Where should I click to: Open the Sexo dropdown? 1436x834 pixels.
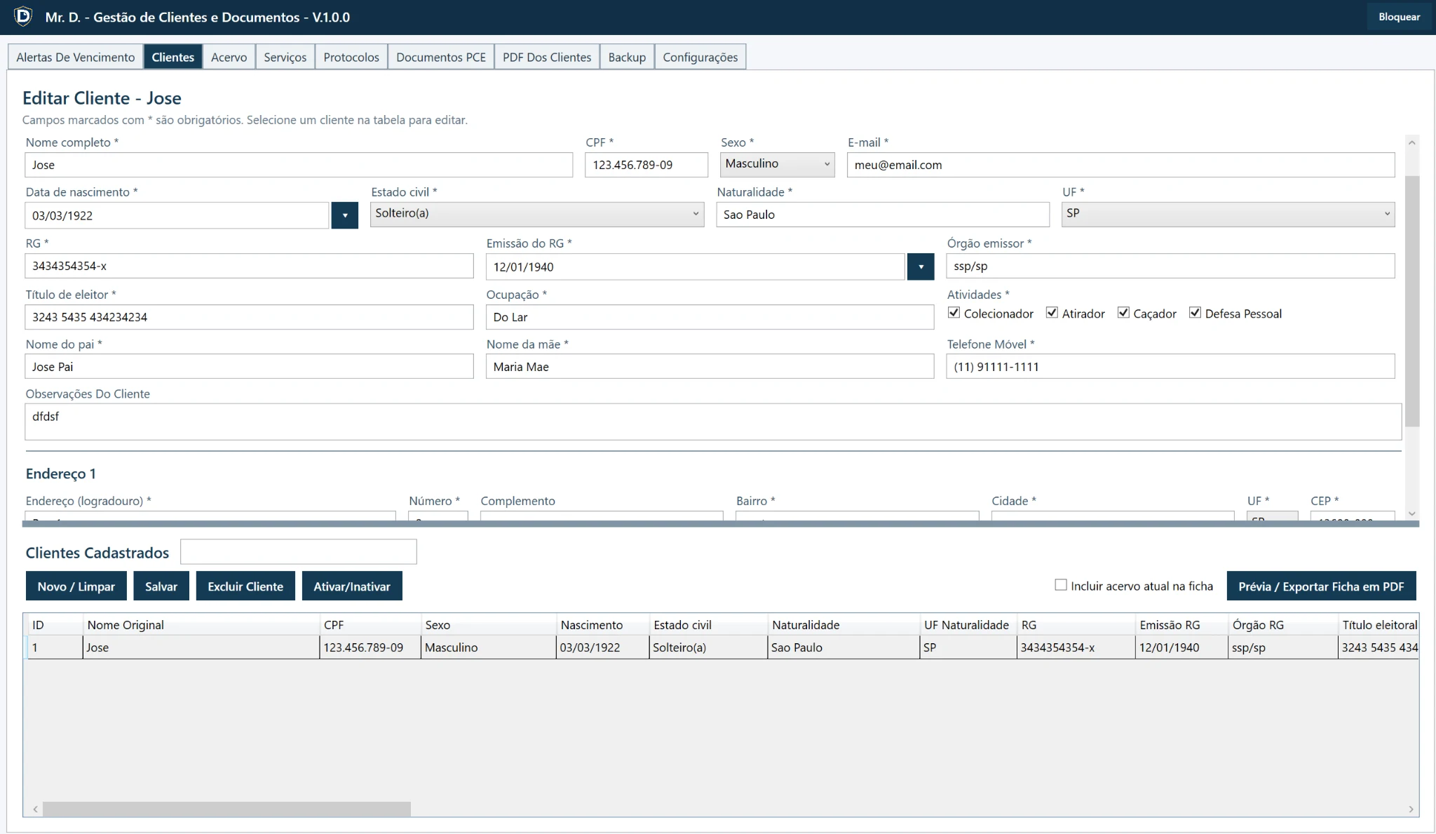coord(777,164)
